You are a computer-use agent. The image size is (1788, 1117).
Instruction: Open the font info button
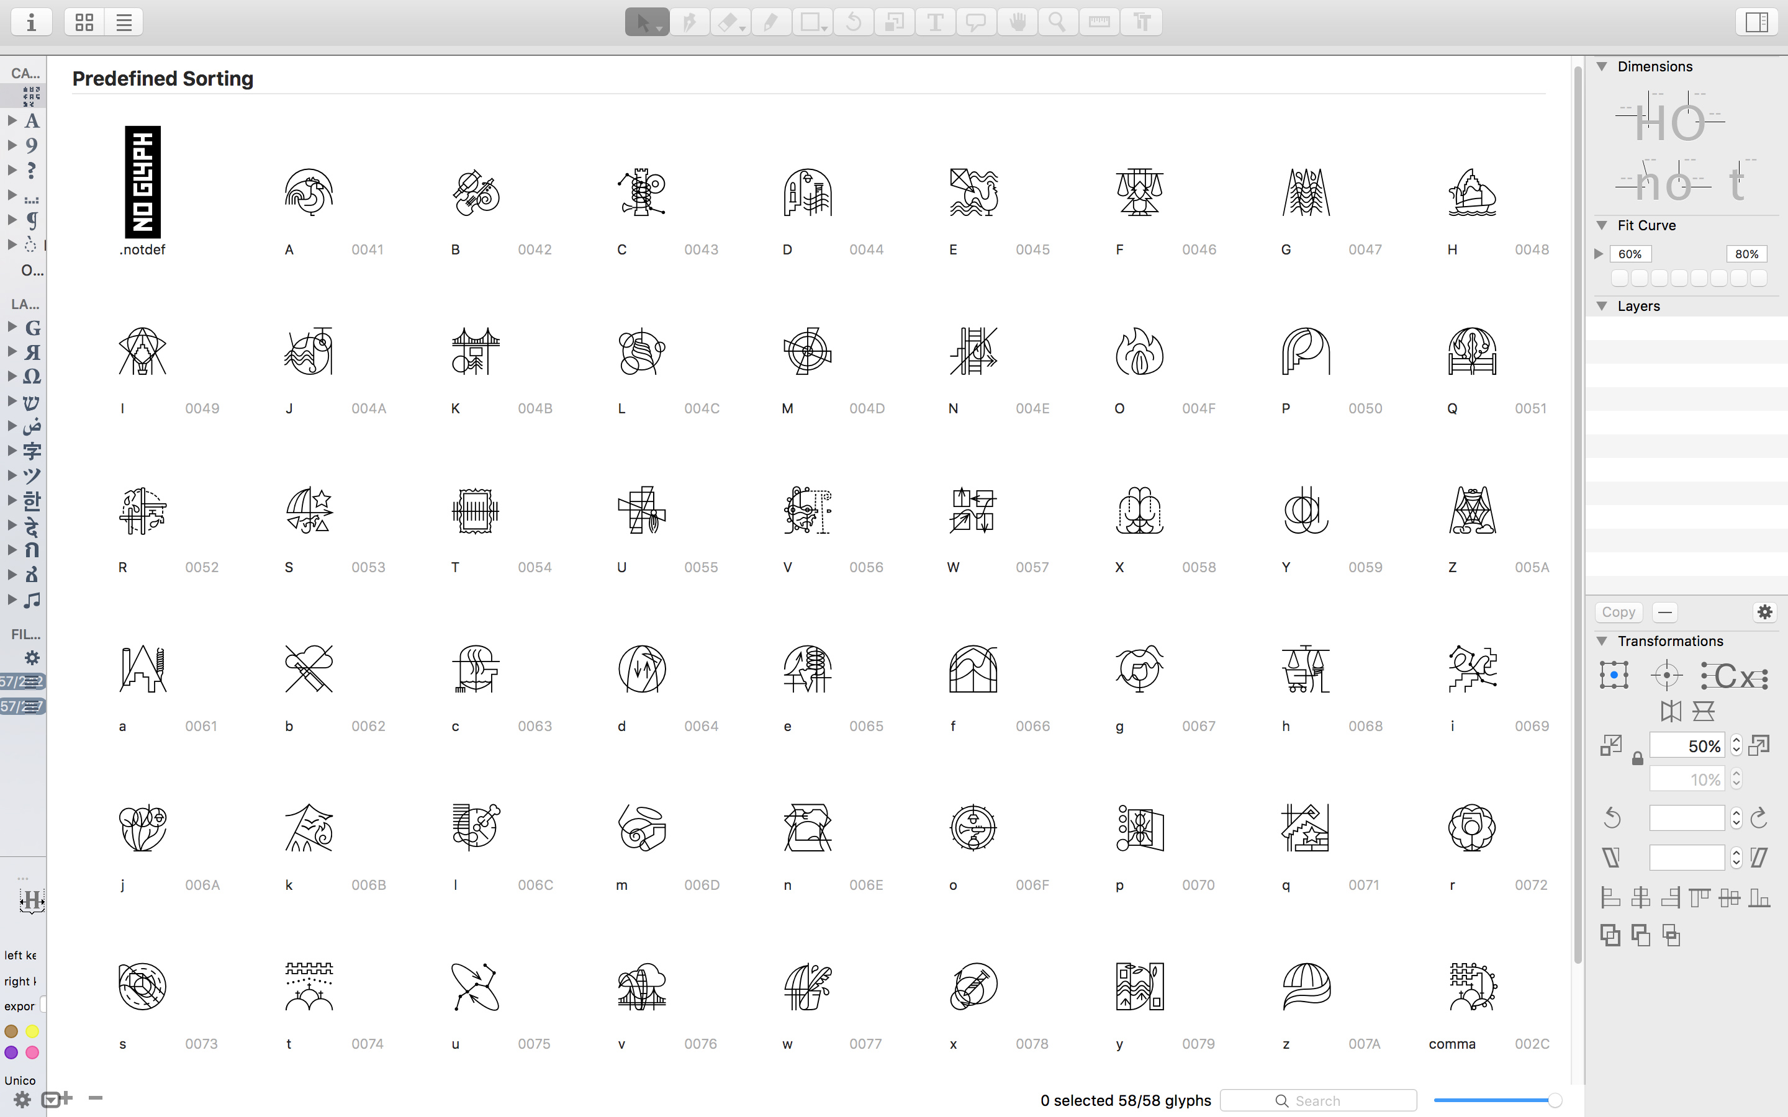31,22
